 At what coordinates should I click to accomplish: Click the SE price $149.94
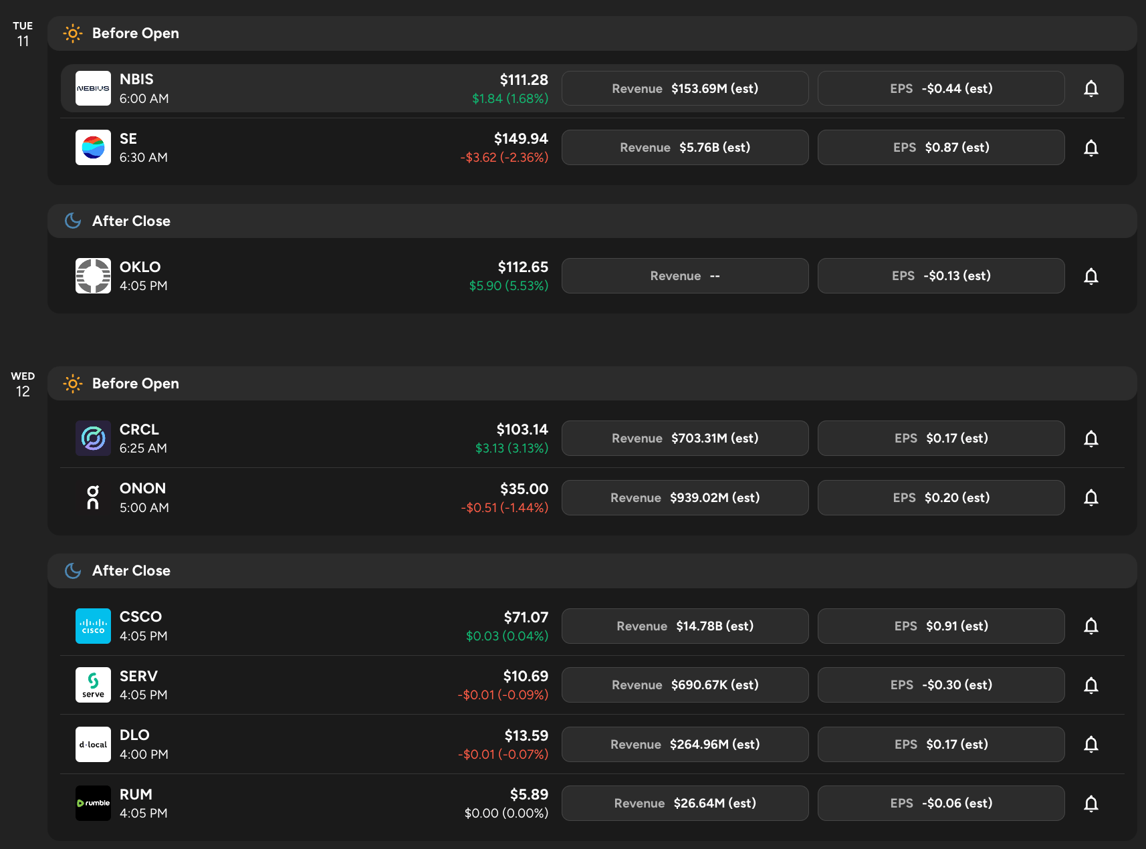[x=521, y=139]
